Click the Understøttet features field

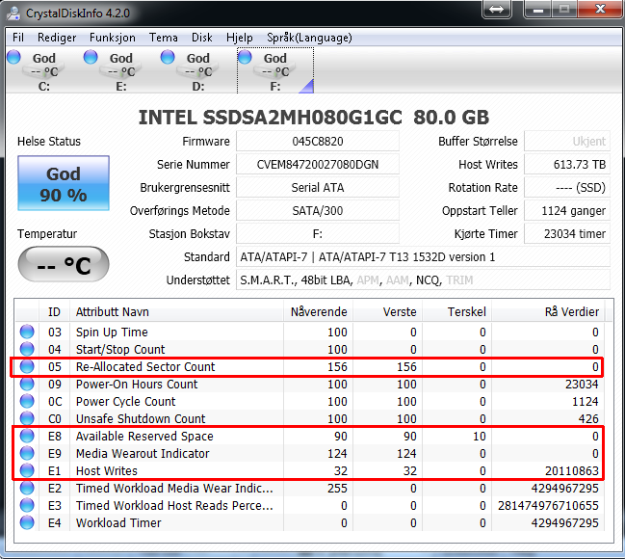pyautogui.click(x=424, y=280)
